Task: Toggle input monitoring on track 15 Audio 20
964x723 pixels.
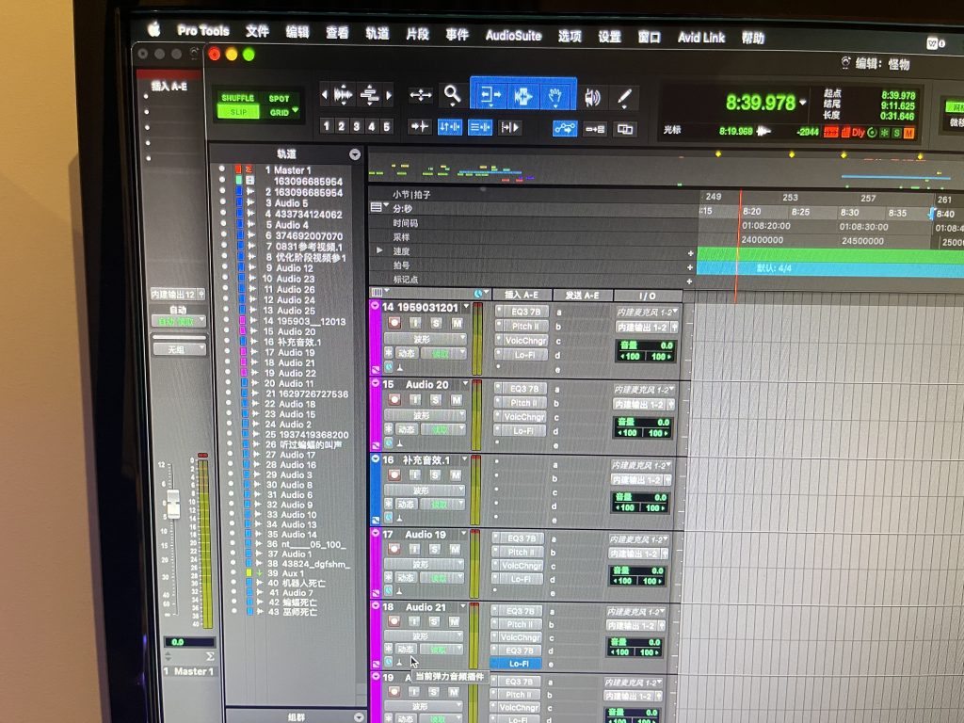Action: [415, 399]
